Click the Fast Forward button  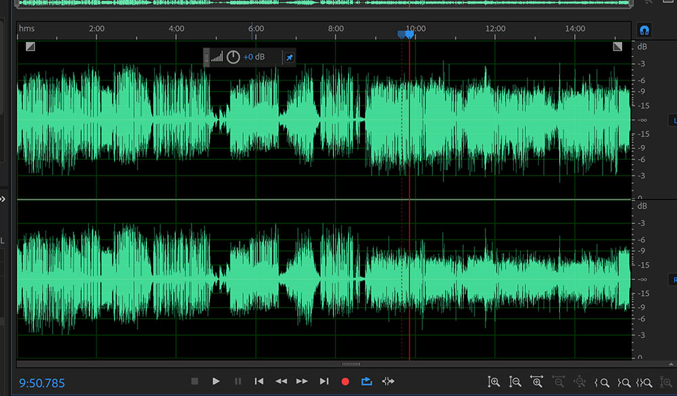[302, 381]
